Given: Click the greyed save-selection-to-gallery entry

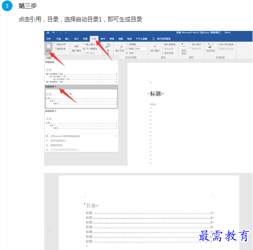Looking at the screenshot, I should [81, 150].
